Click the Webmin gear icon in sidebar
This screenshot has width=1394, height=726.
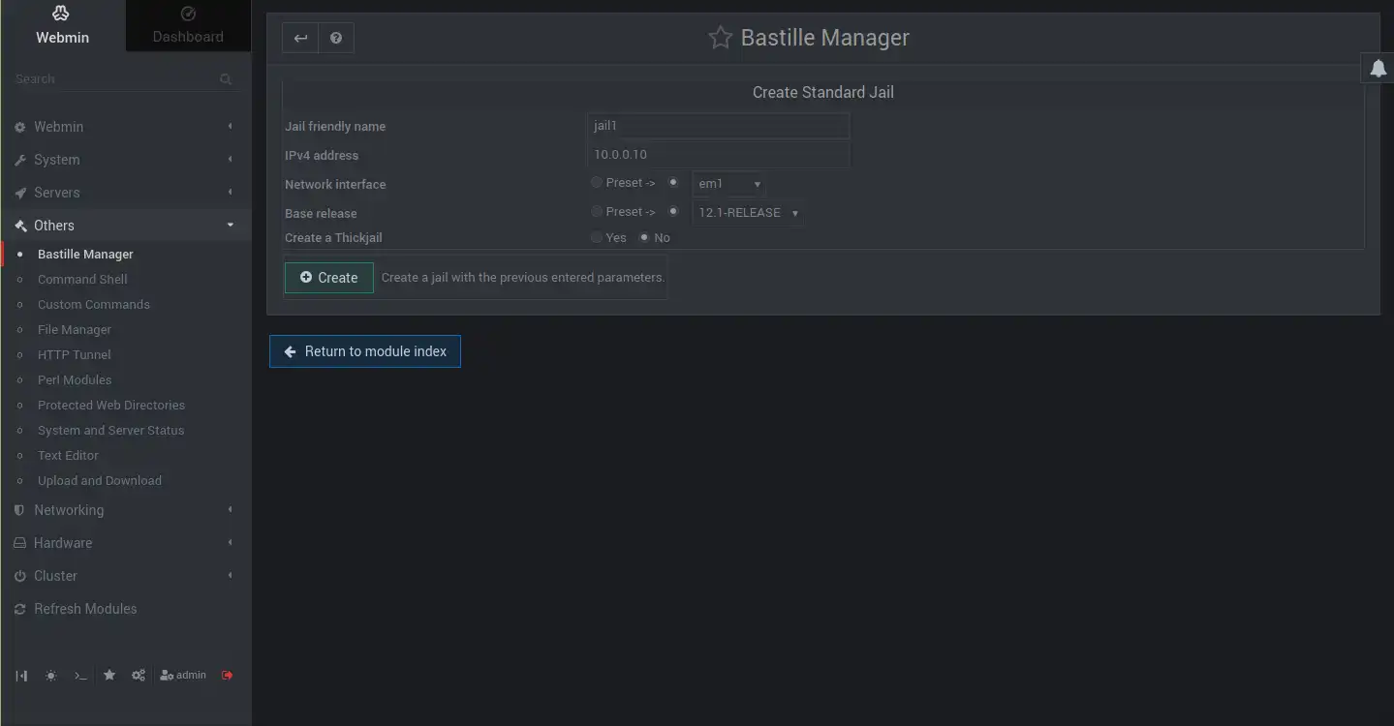click(x=19, y=127)
